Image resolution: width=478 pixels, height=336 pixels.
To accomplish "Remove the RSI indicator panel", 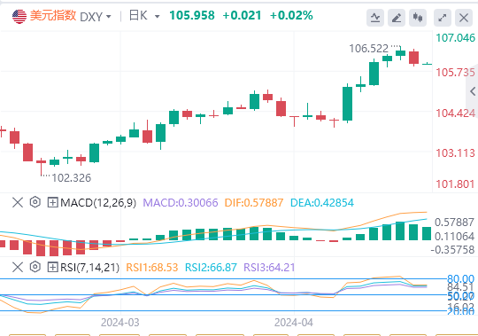I will pos(18,268).
